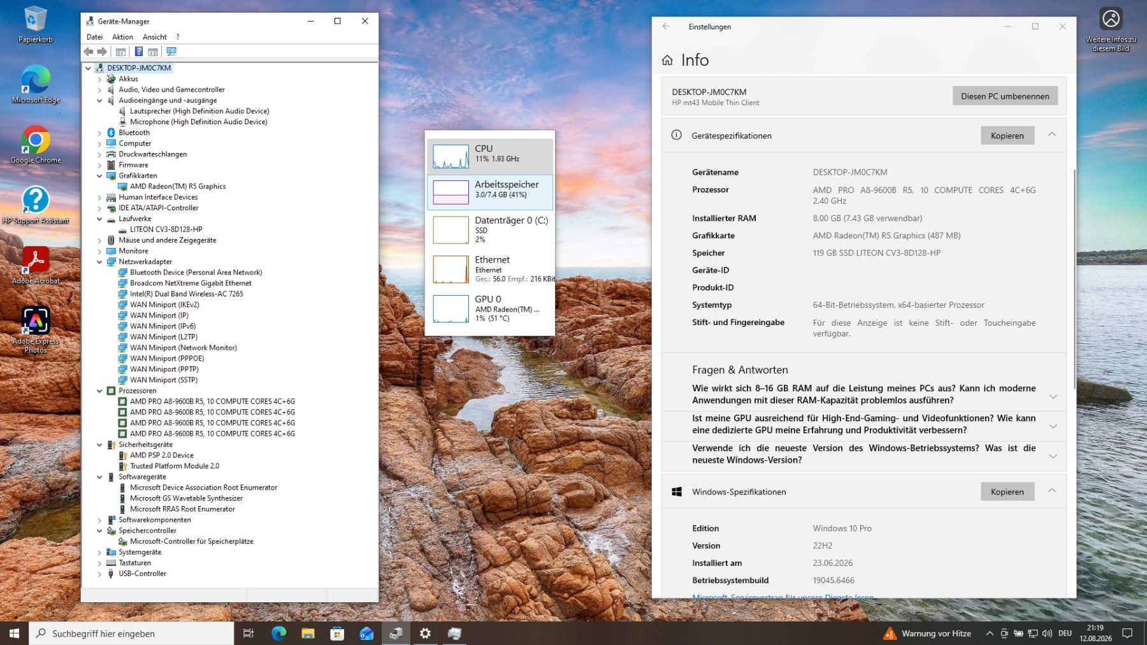Screen dimensions: 1147x645
Task: Click Diesen PC umbenennen button
Action: click(1005, 96)
